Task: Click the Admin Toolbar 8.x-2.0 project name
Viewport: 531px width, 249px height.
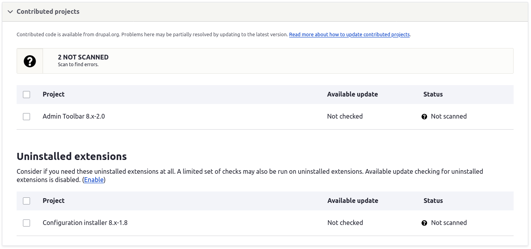Action: [x=73, y=117]
